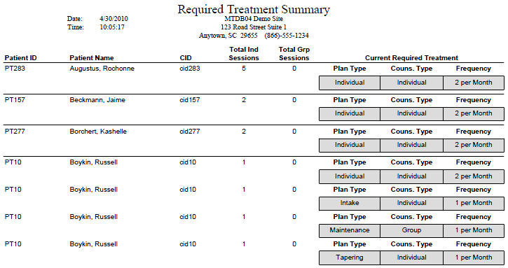Click the cid277 entry
508x268 pixels.
click(189, 132)
